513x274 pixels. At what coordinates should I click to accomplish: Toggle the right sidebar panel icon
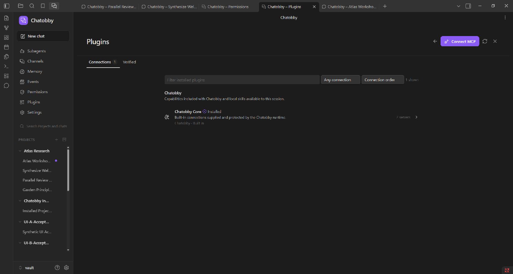click(468, 6)
